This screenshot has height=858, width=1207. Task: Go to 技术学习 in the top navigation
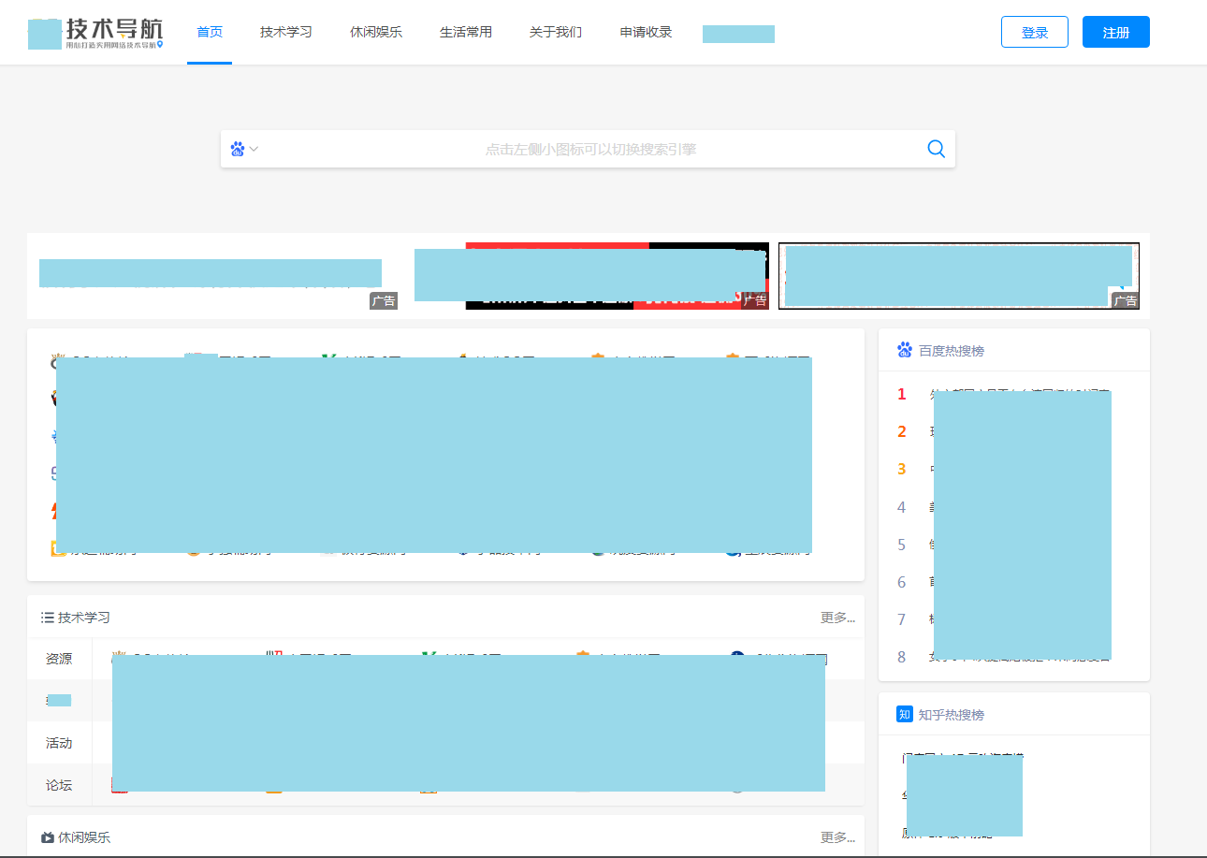pyautogui.click(x=286, y=32)
